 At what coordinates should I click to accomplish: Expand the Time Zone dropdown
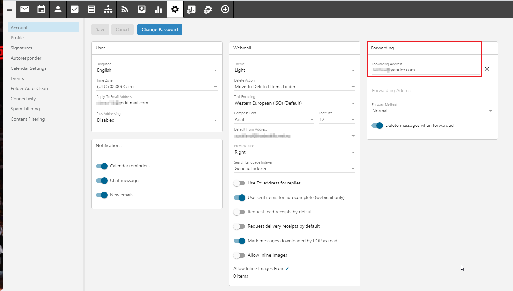click(x=157, y=87)
